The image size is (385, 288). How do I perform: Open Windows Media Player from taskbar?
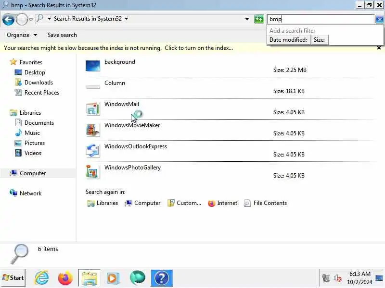pos(113,278)
